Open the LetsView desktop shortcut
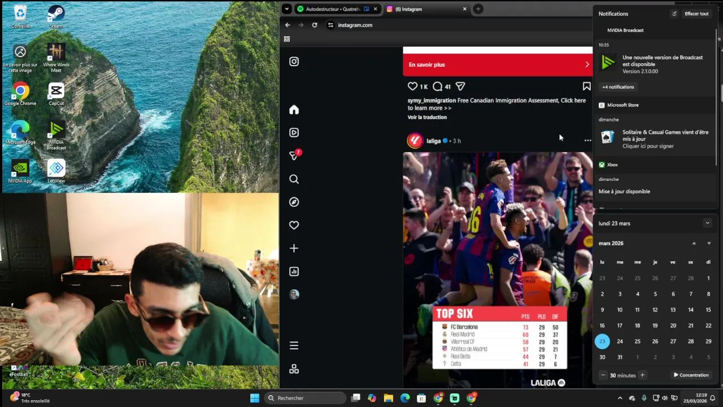 (56, 171)
